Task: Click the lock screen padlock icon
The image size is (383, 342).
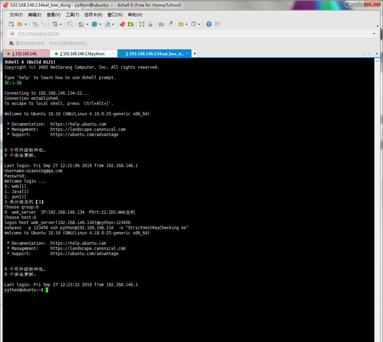Action: point(150,24)
